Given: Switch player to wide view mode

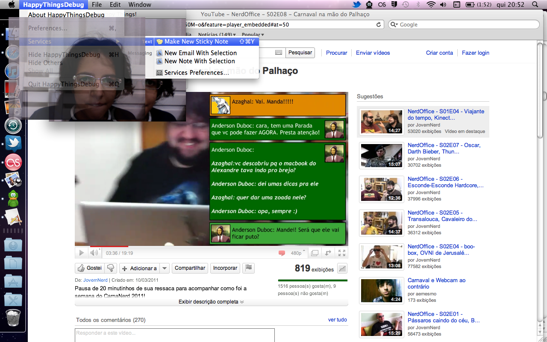Looking at the screenshot, I should pyautogui.click(x=315, y=253).
